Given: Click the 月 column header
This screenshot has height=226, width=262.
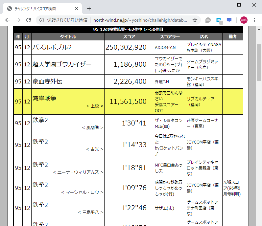Looking at the screenshot, I should click(x=27, y=37).
